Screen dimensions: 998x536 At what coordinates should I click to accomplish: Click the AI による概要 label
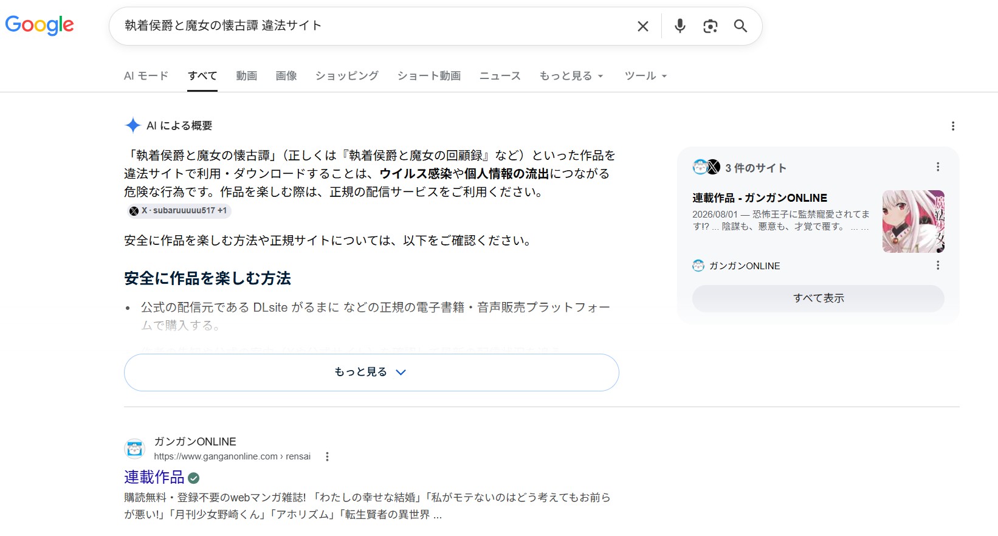pos(179,126)
